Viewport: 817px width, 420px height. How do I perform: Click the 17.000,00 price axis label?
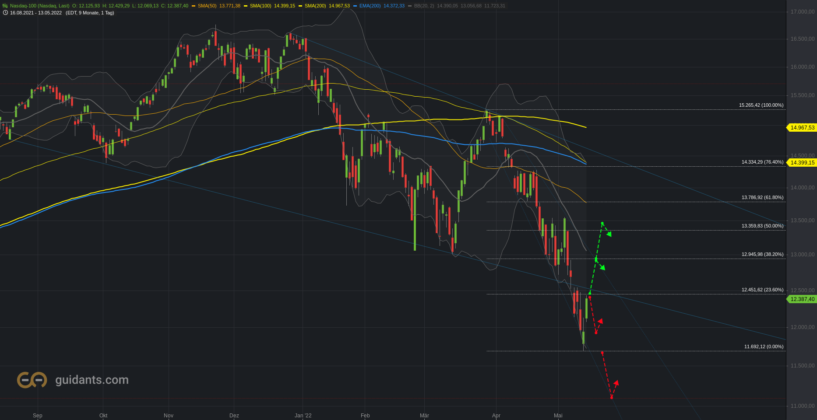tap(803, 12)
